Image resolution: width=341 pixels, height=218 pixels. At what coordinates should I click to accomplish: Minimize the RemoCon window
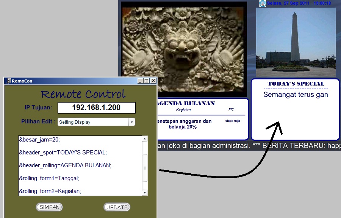[140, 81]
